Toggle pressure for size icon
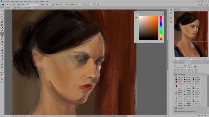Screen dimensions: 209x117 pos(94,5)
